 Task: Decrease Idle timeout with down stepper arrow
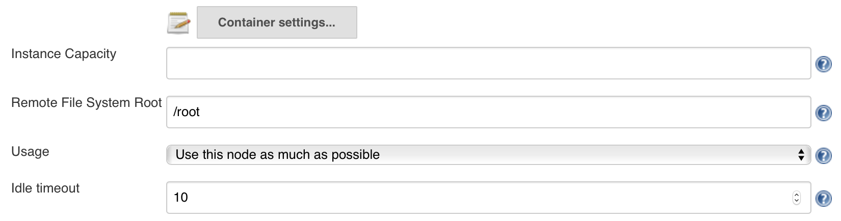pyautogui.click(x=797, y=201)
